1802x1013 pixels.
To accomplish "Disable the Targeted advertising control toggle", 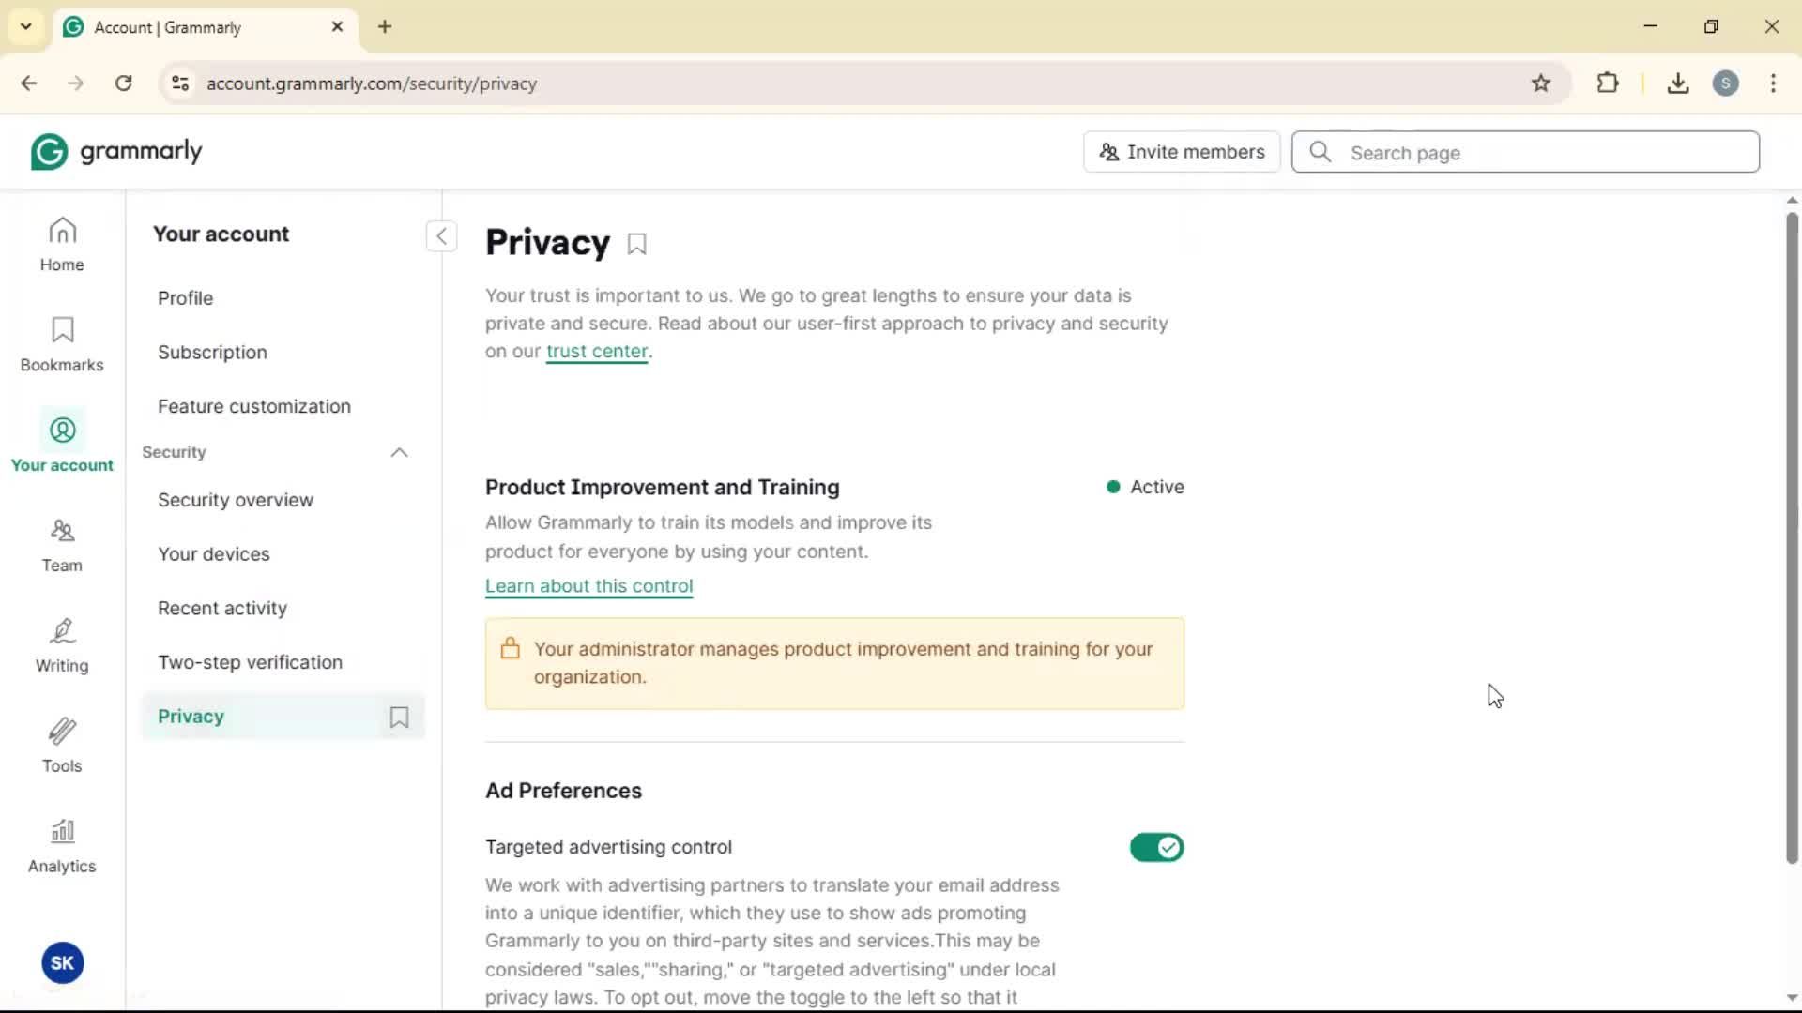I will coord(1156,847).
